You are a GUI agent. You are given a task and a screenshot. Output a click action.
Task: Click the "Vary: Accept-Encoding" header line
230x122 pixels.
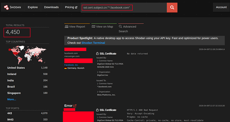tap(141, 113)
